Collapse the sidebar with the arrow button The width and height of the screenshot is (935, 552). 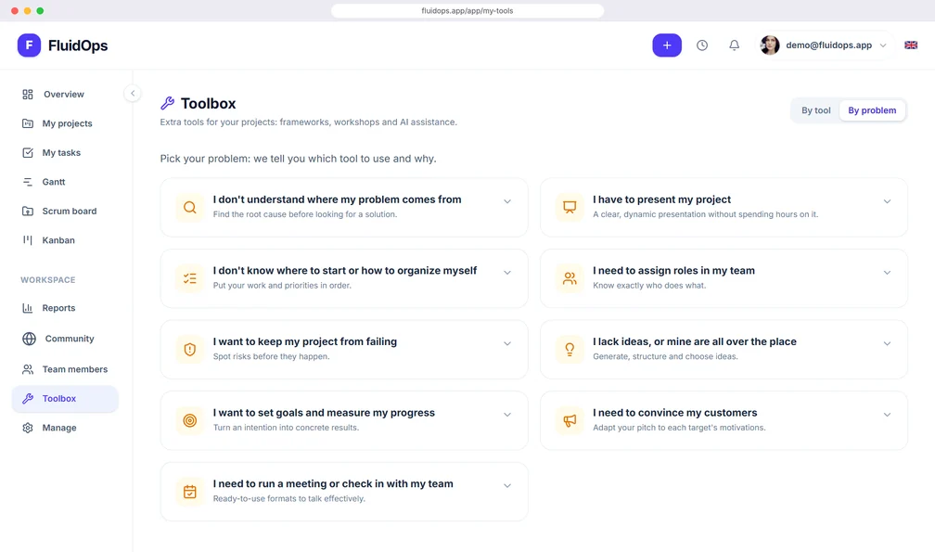pyautogui.click(x=133, y=93)
